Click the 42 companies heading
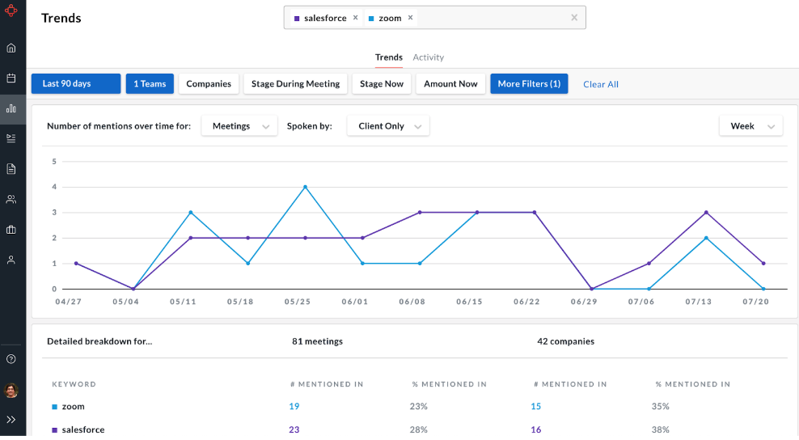The width and height of the screenshot is (799, 440). 565,341
